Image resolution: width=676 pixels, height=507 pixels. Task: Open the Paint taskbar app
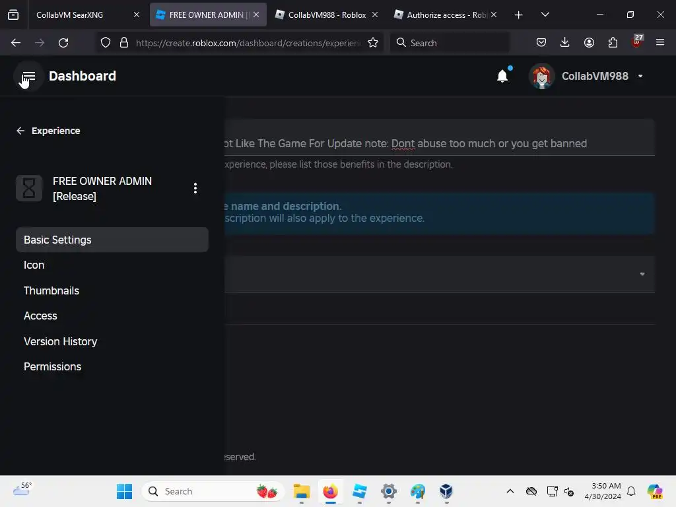pyautogui.click(x=417, y=491)
